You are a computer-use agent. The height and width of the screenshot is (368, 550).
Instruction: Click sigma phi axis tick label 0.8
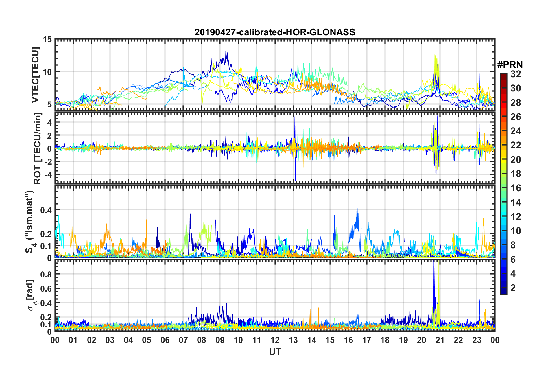46,274
